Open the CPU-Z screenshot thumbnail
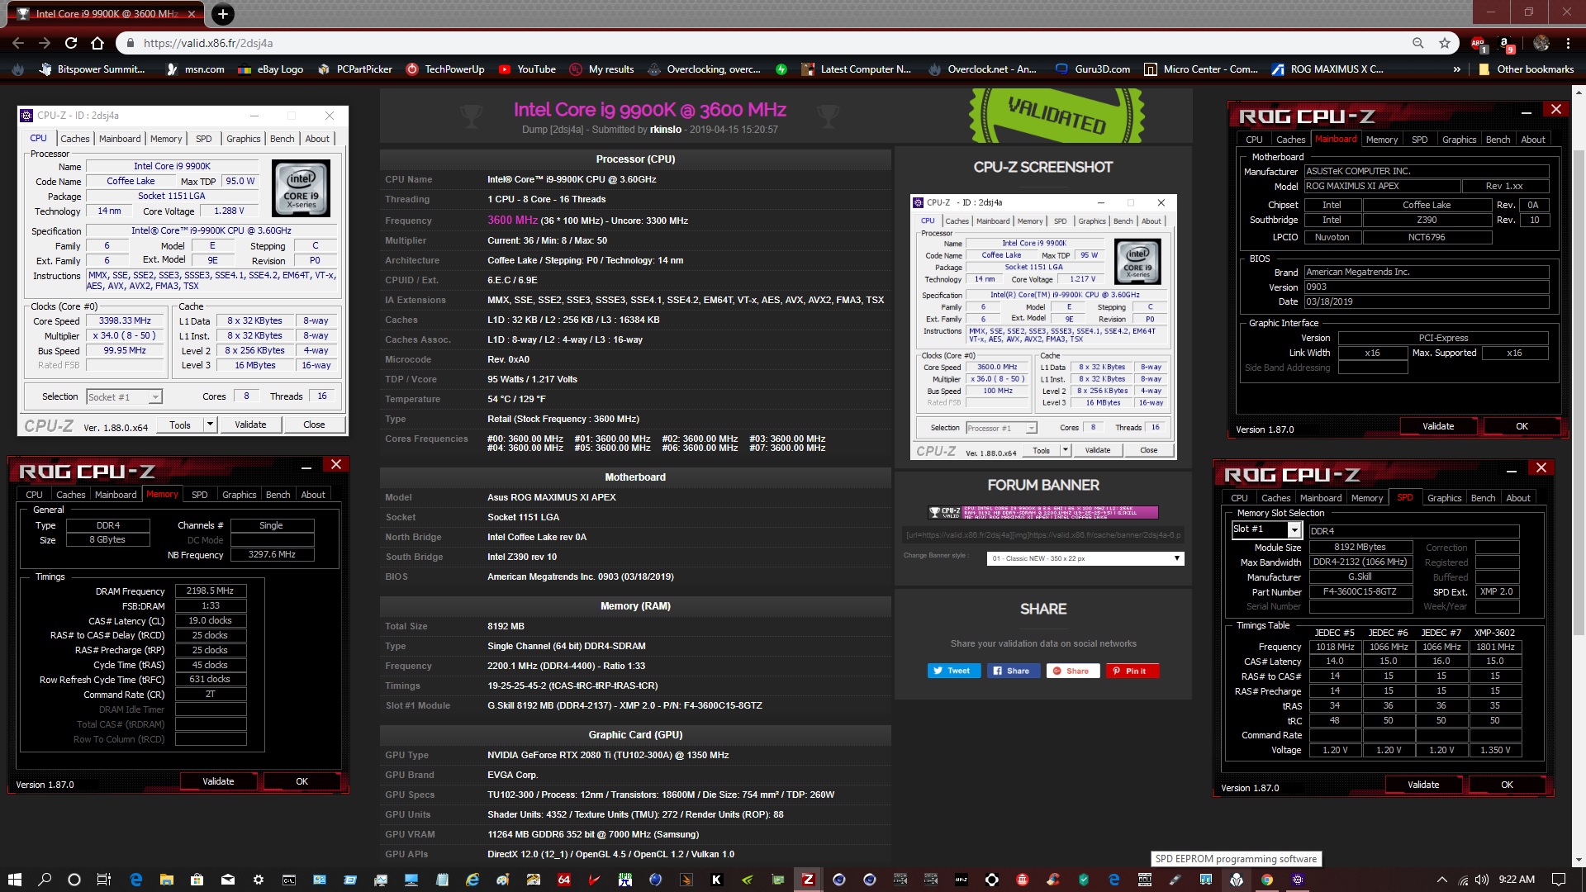The width and height of the screenshot is (1586, 892). 1043,327
